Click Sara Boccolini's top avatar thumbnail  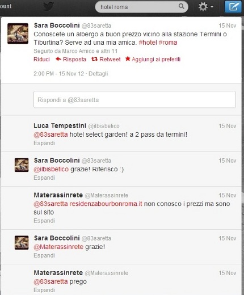coord(18,33)
